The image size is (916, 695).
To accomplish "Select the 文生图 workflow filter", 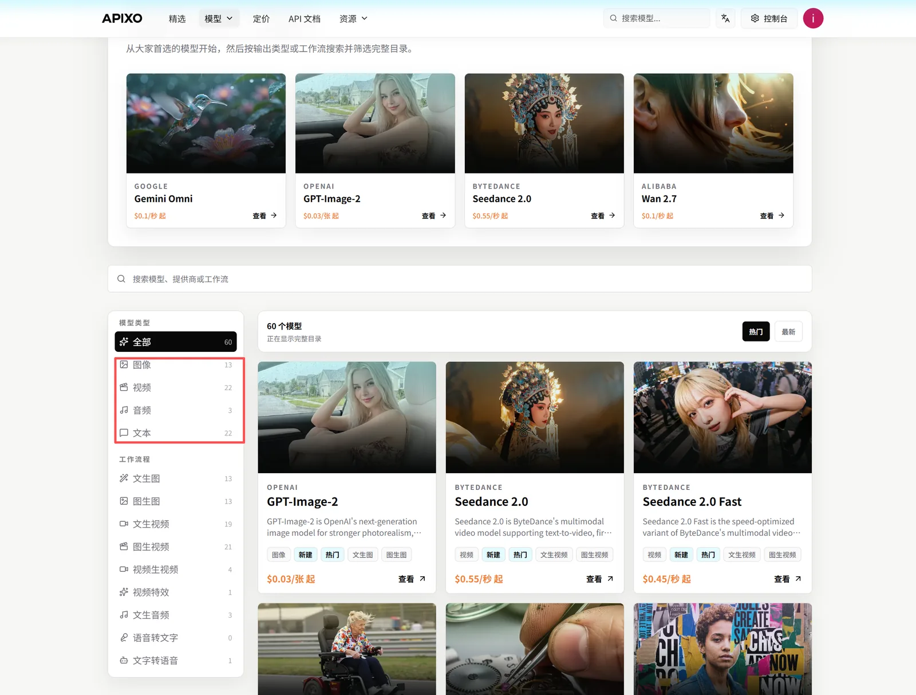I will click(x=176, y=478).
